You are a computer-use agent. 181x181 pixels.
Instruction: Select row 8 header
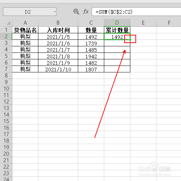(6, 76)
